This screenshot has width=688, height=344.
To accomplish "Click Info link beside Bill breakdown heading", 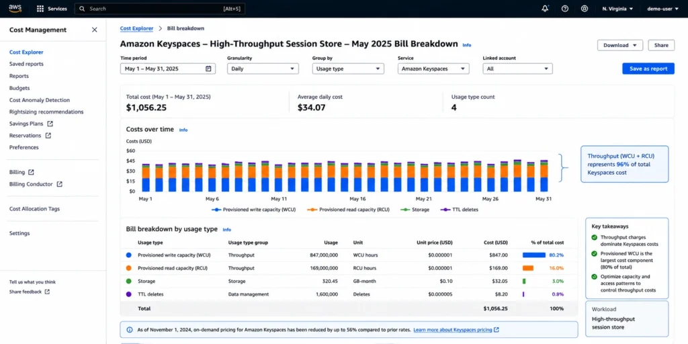I will point(227,230).
